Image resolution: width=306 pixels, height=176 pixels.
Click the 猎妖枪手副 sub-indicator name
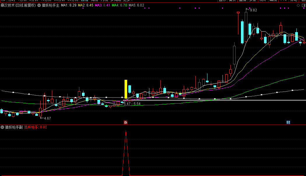(x=14, y=127)
